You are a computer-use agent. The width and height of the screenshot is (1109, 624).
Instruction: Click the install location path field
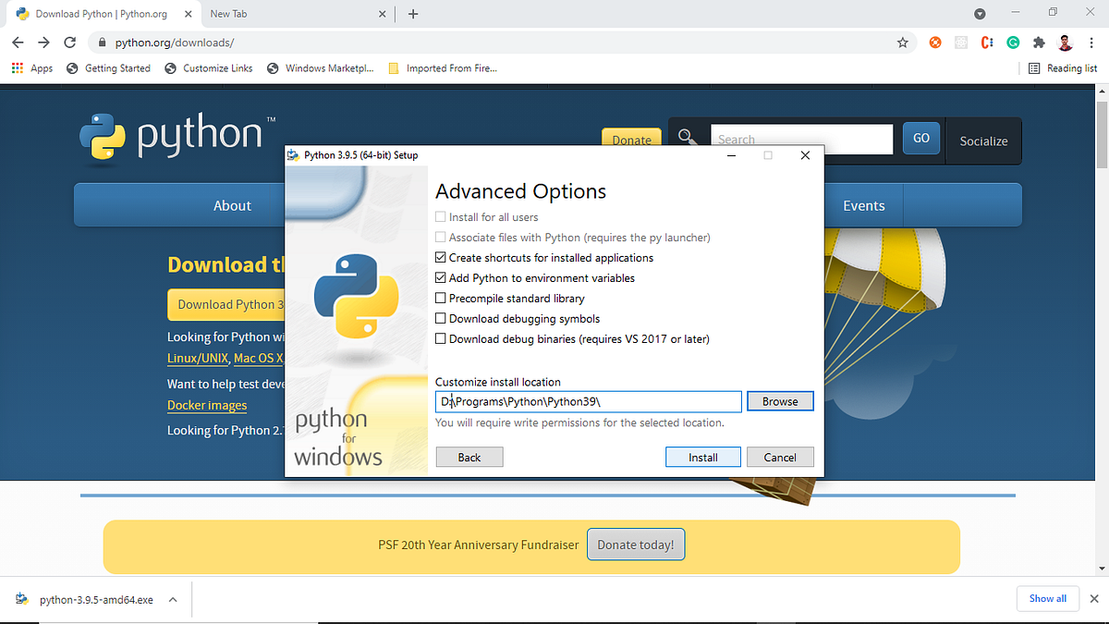(x=588, y=401)
